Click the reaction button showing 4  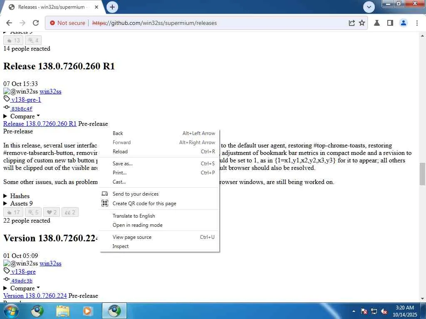(x=33, y=40)
